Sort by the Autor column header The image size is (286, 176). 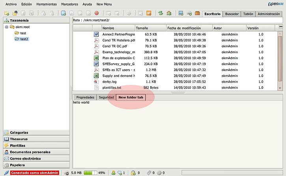[230, 28]
